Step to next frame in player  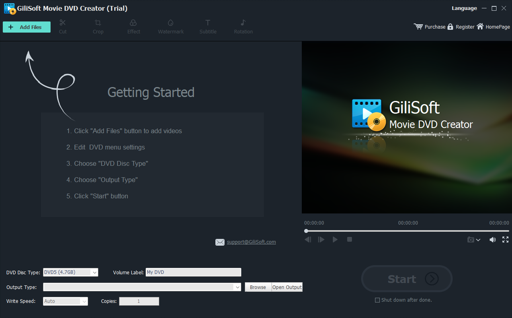pos(321,239)
